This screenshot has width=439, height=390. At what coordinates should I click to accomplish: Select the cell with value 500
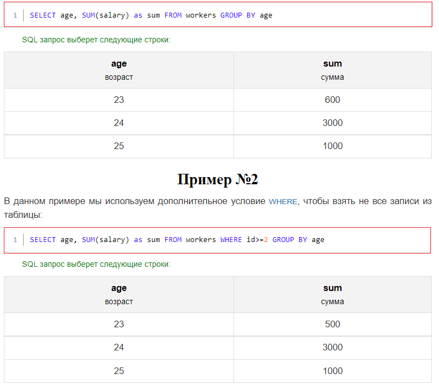[x=333, y=325]
